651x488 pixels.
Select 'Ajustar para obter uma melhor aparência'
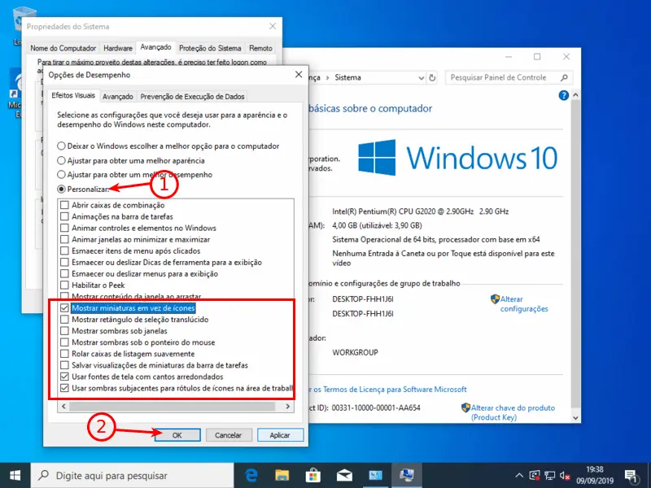click(62, 160)
